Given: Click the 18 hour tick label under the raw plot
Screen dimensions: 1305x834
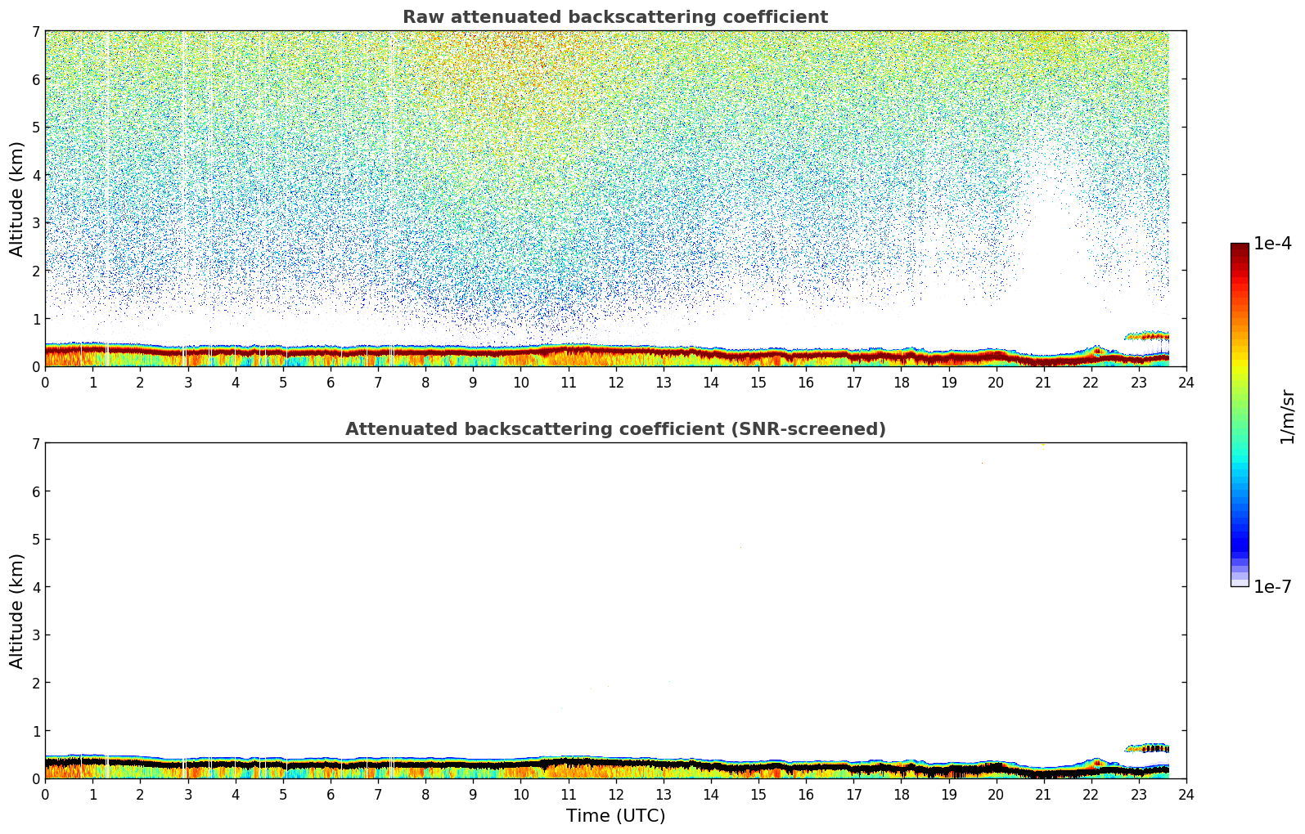Looking at the screenshot, I should coord(901,382).
